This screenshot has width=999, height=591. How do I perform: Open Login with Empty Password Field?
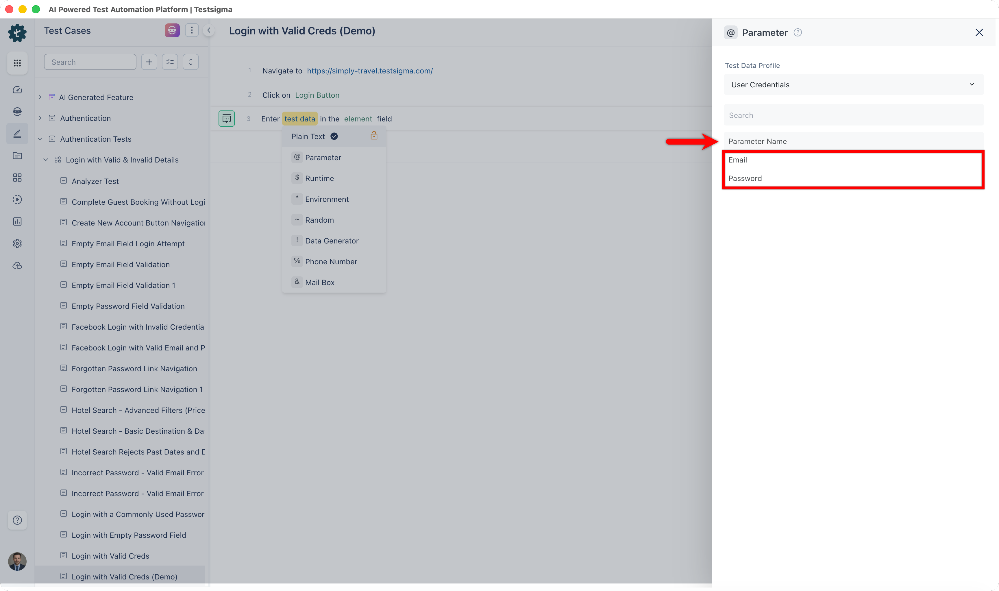(129, 535)
